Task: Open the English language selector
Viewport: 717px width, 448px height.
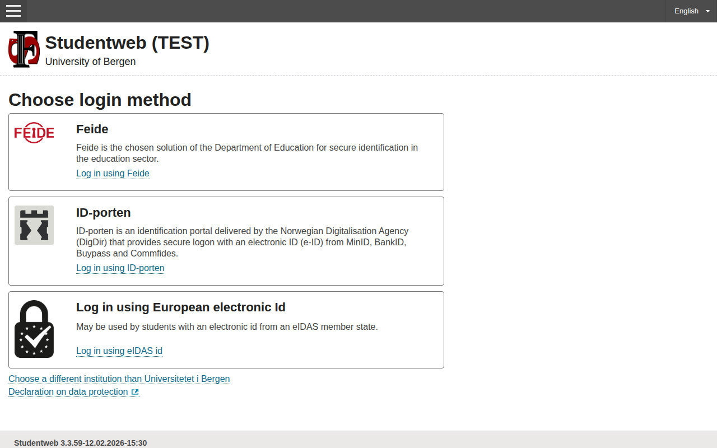Action: coord(686,11)
